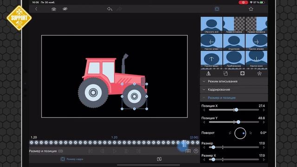Go to the previous keyframe
The height and width of the screenshot is (167, 297).
pos(103,151)
